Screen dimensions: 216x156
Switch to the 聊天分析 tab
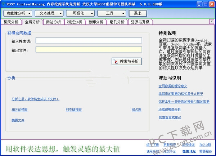11,22
